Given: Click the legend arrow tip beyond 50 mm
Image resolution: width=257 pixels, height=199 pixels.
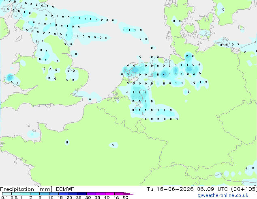Looking at the screenshot, I should pyautogui.click(x=128, y=194).
